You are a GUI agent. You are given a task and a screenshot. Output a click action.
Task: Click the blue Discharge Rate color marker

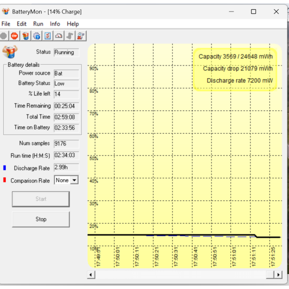pyautogui.click(x=5, y=168)
